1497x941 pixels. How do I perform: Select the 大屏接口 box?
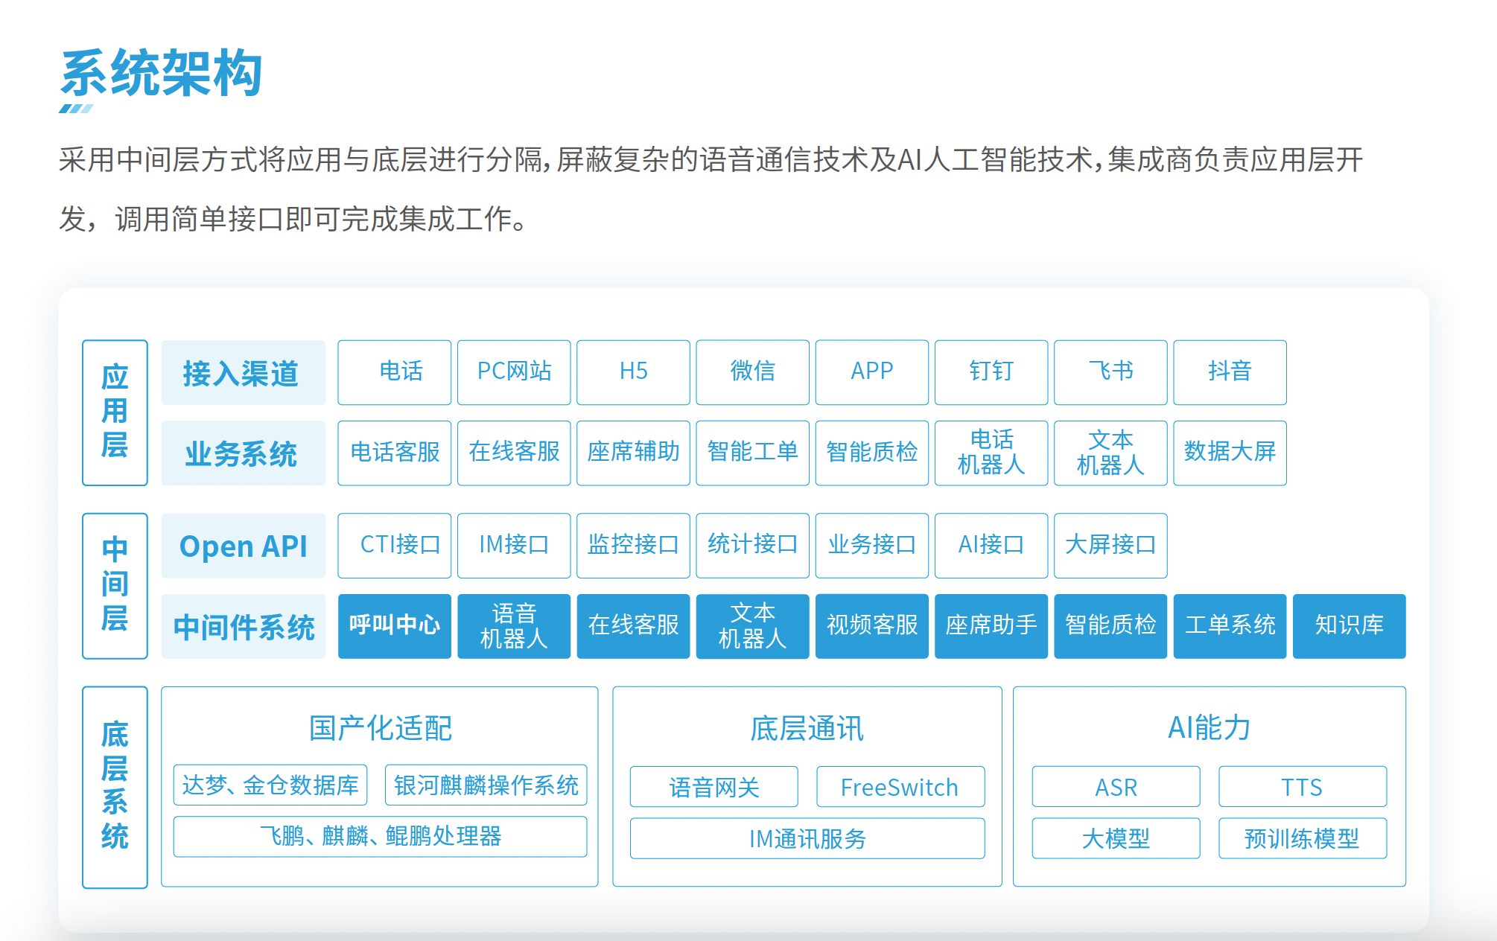click(x=1110, y=545)
